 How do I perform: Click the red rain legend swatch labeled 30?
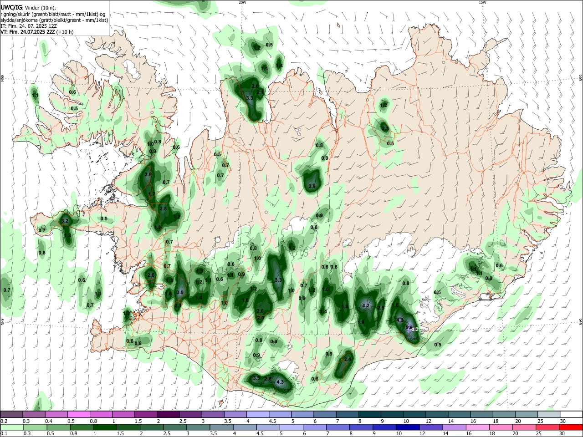click(x=571, y=427)
